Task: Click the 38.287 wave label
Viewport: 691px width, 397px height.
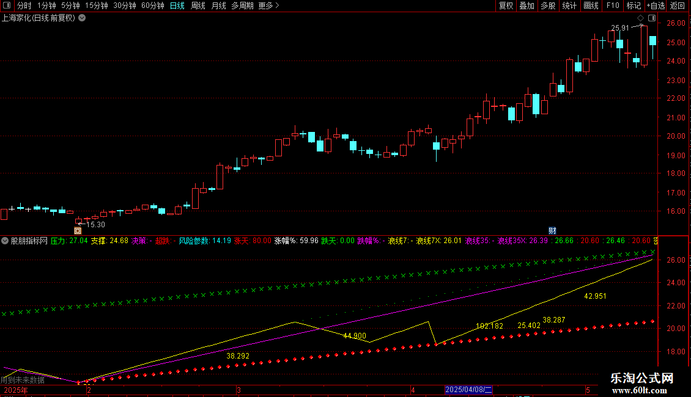Action: pyautogui.click(x=554, y=320)
